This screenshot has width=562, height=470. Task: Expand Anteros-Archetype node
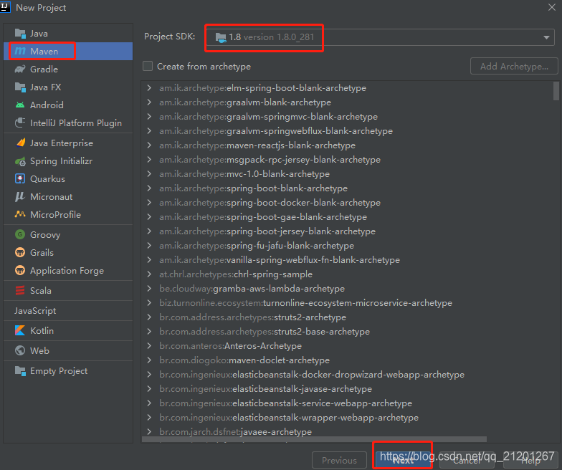[149, 345]
